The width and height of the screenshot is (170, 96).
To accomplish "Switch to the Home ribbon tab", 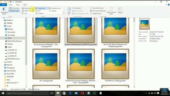I will (x=11, y=5).
